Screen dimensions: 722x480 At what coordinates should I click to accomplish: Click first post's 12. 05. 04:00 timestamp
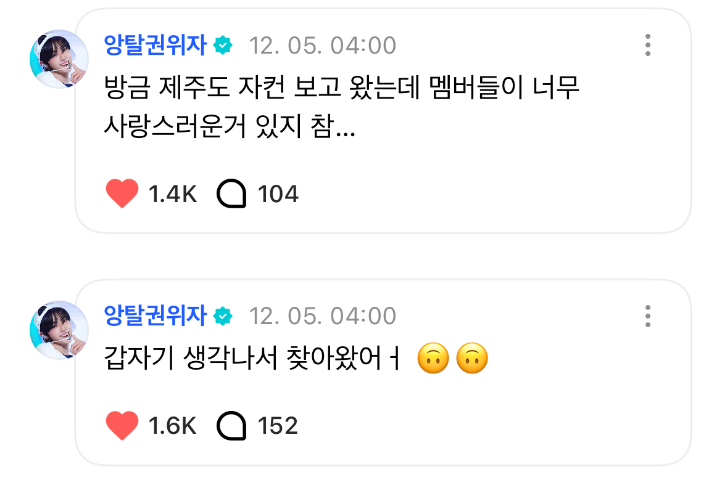[x=322, y=46]
